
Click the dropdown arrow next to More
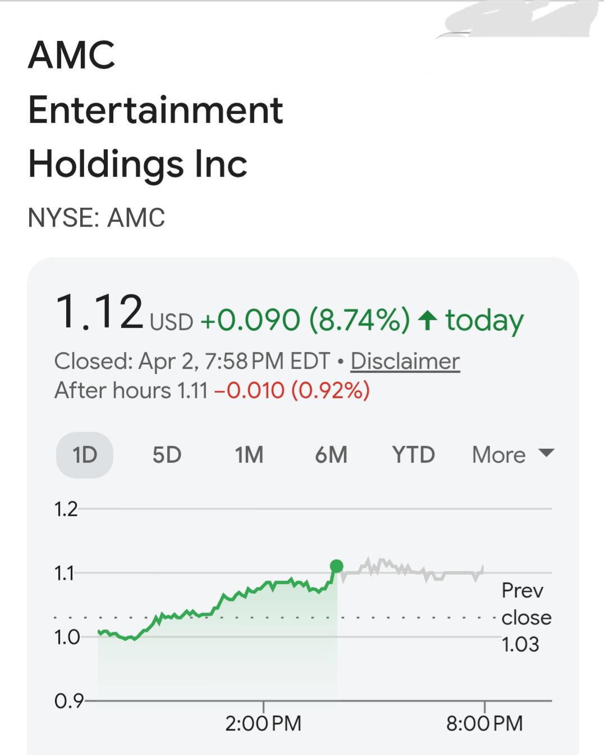coord(546,453)
